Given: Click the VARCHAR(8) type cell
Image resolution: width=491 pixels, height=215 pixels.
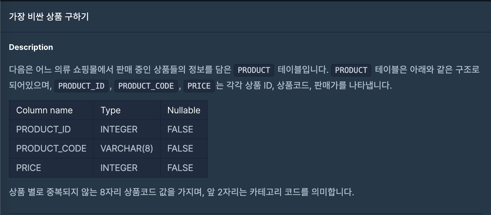Looking at the screenshot, I should pos(127,149).
